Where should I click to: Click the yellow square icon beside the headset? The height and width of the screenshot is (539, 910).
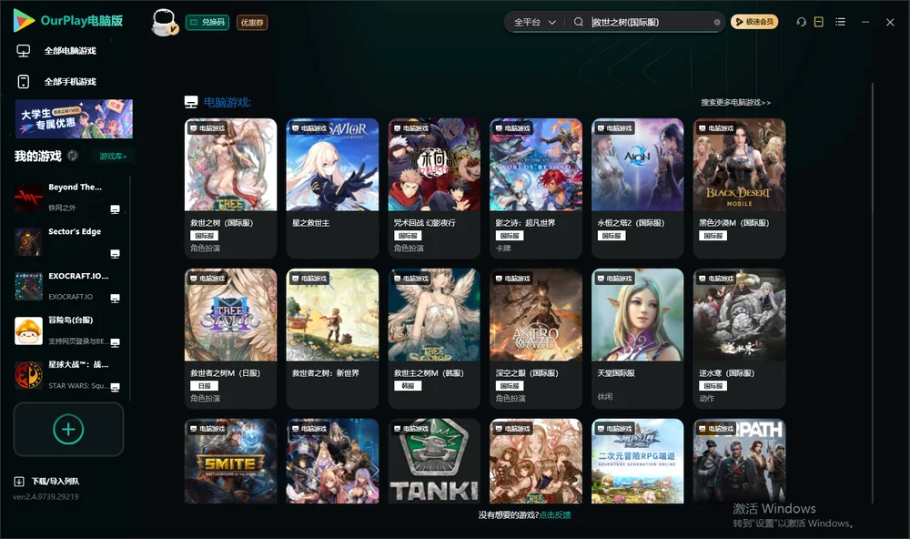819,22
